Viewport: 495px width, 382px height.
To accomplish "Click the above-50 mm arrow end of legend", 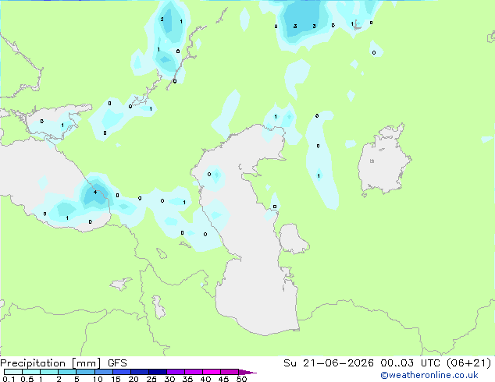I will (x=247, y=372).
